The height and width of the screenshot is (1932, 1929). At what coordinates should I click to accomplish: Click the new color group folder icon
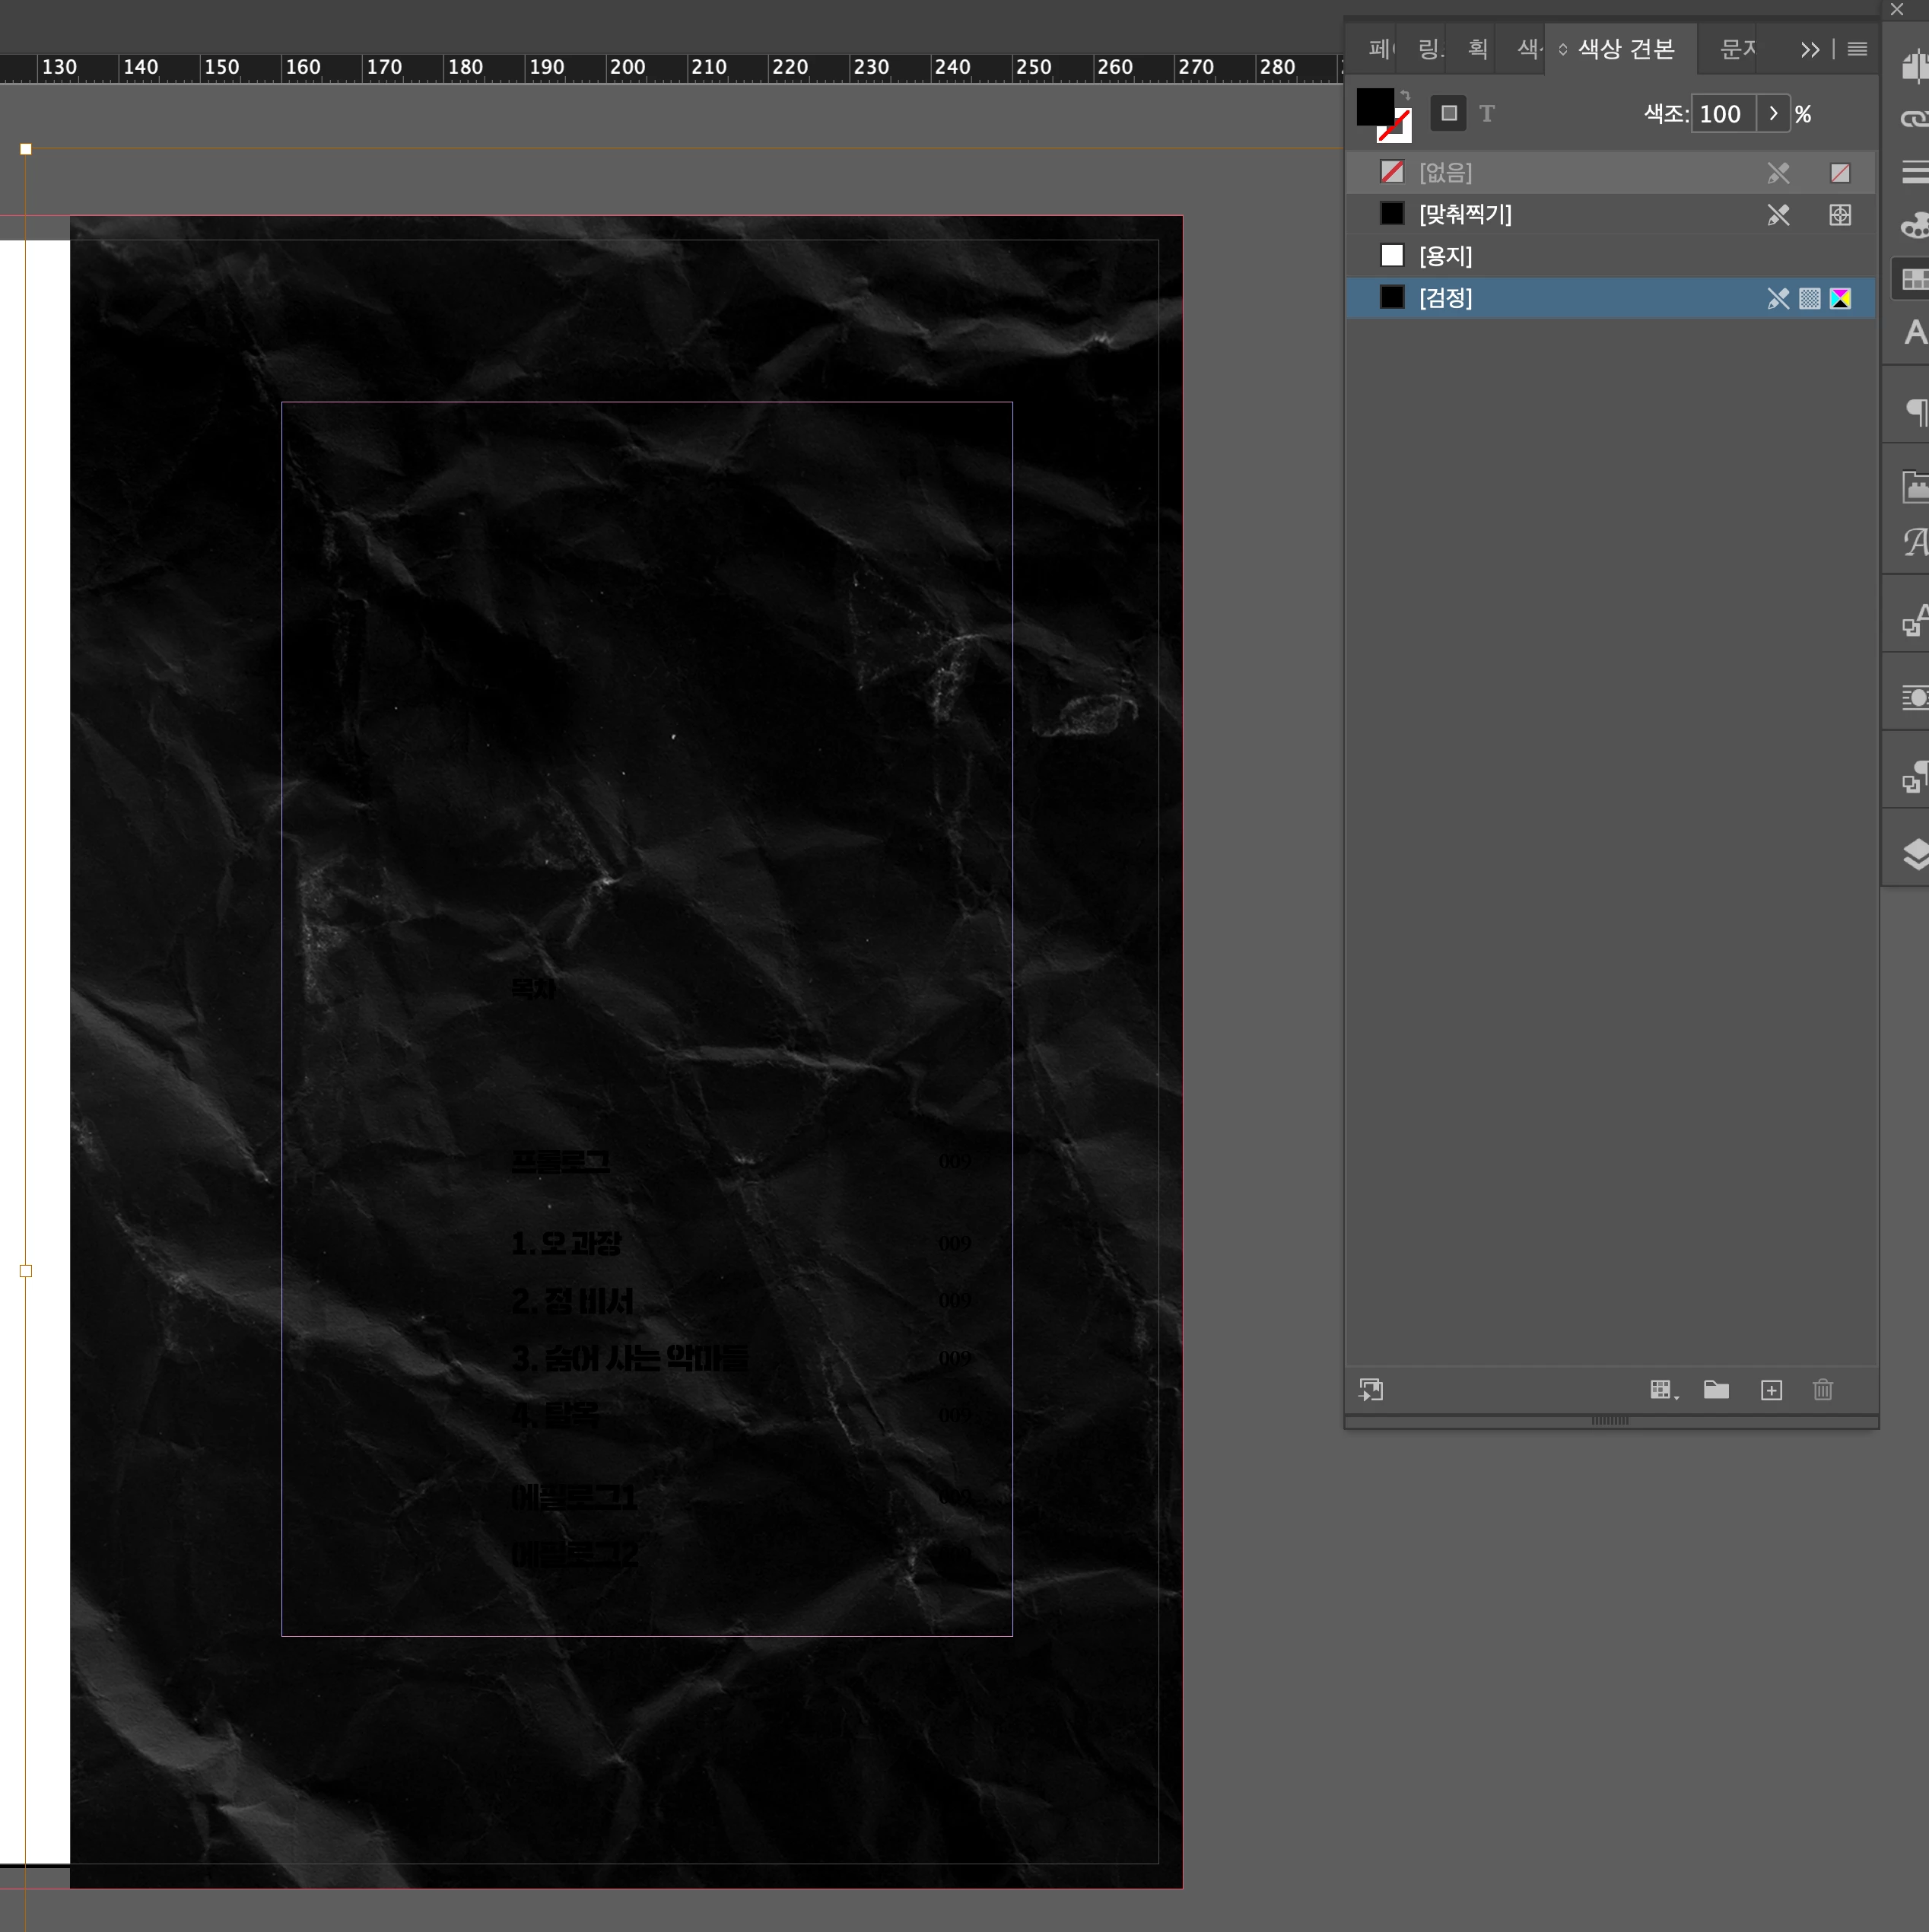pyautogui.click(x=1716, y=1390)
